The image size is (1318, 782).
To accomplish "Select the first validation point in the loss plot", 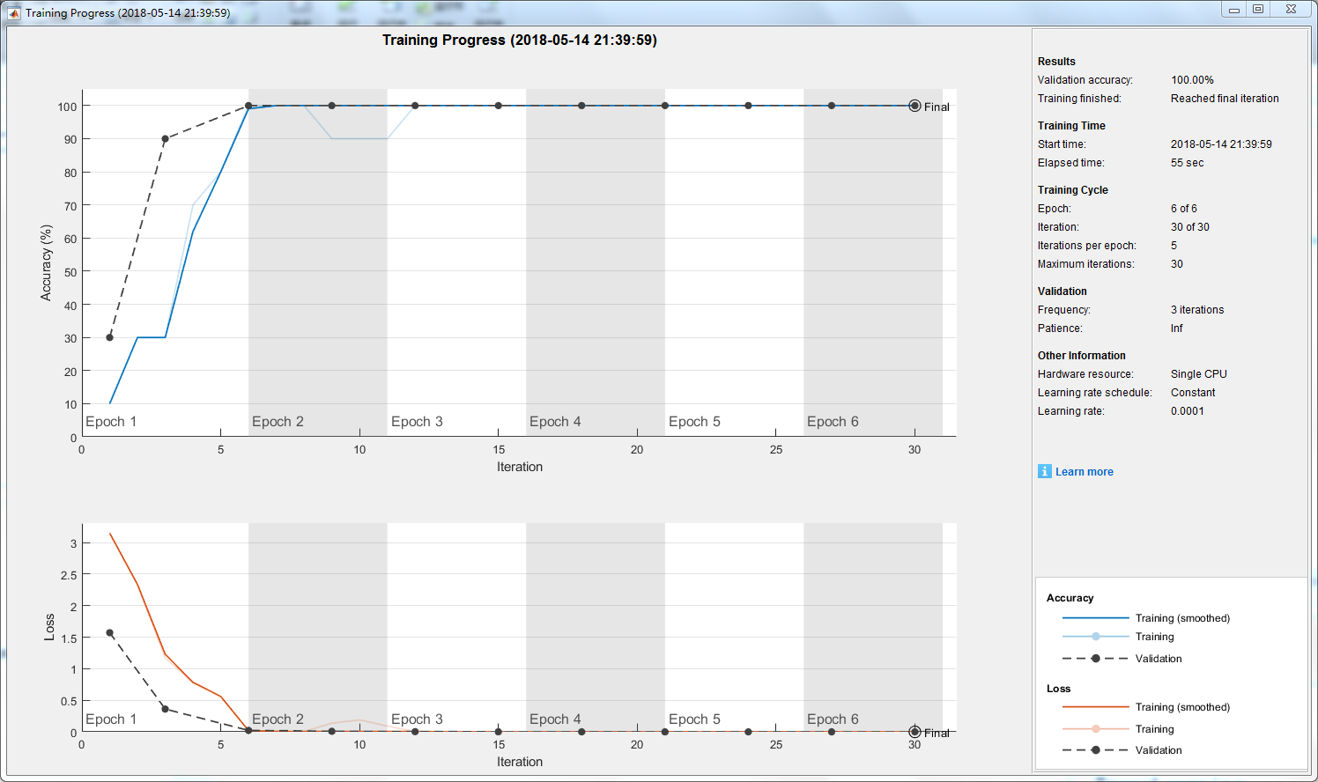I will tap(109, 633).
